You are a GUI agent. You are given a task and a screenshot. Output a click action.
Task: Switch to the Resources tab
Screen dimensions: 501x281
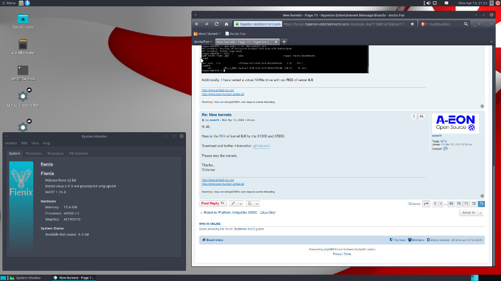(x=56, y=154)
